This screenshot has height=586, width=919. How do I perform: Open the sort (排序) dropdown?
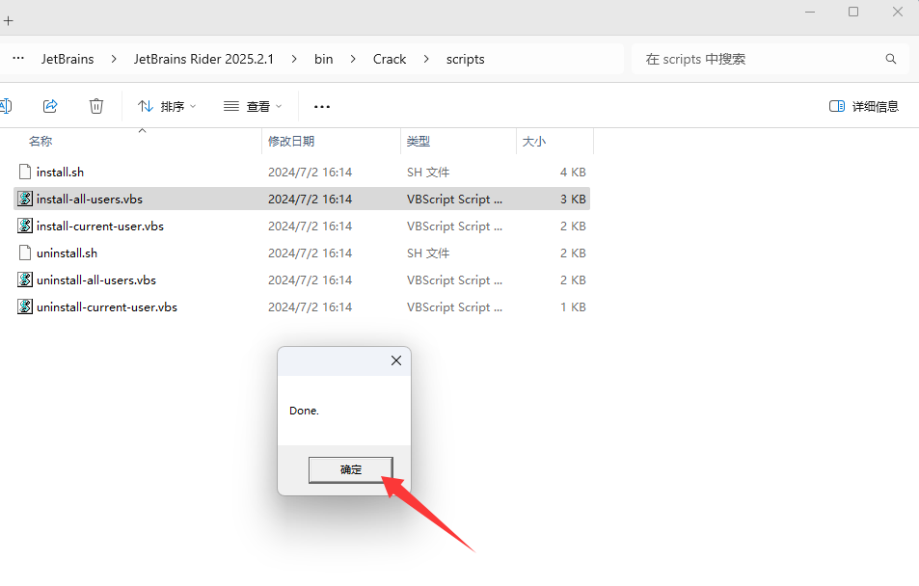point(167,106)
